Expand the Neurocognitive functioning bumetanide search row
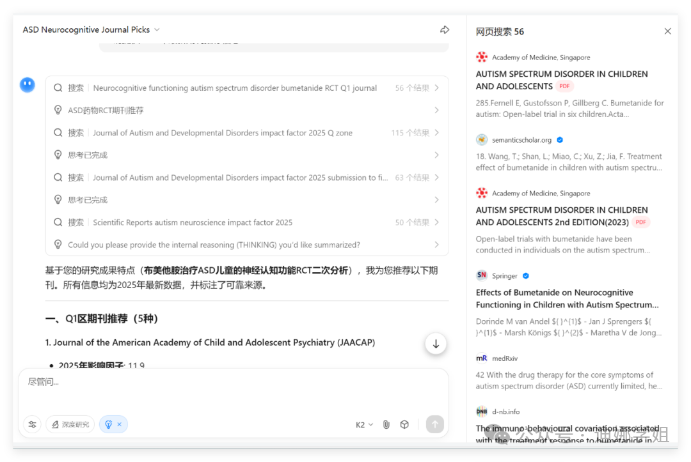 point(247,88)
